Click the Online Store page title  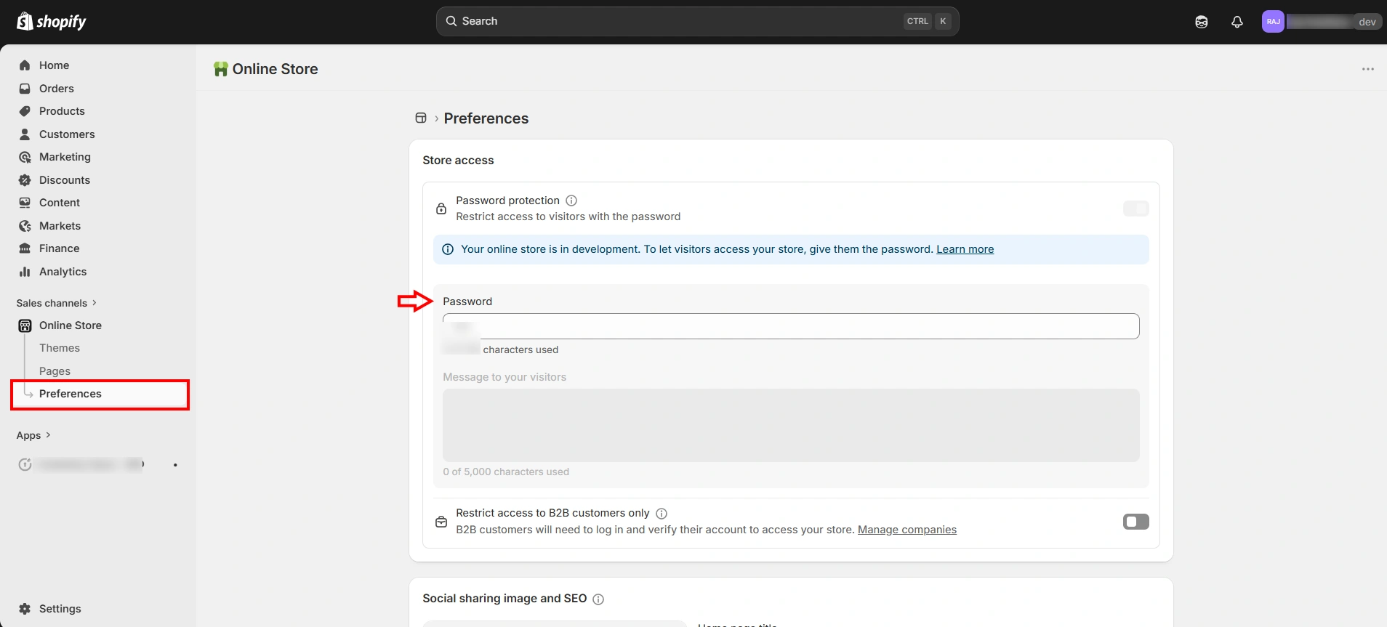pyautogui.click(x=276, y=69)
